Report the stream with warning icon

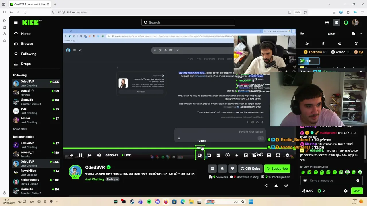(x=276, y=185)
